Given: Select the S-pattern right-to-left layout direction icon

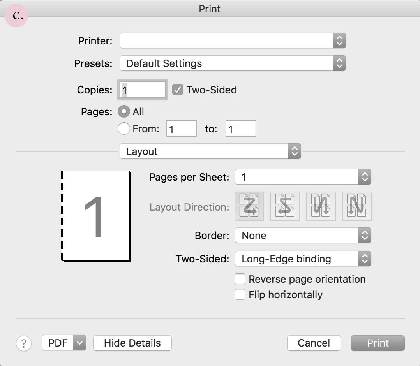Looking at the screenshot, I should [x=285, y=206].
